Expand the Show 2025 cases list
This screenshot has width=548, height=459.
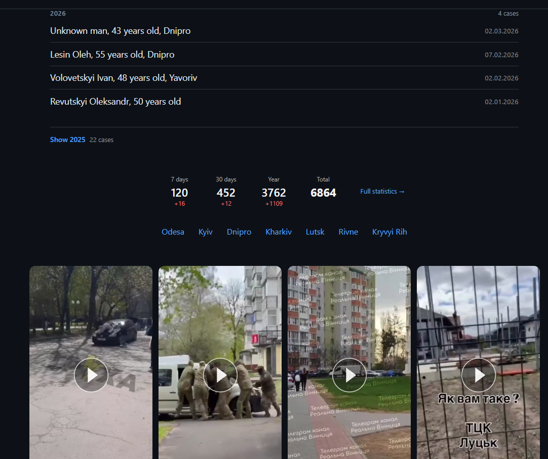point(67,140)
